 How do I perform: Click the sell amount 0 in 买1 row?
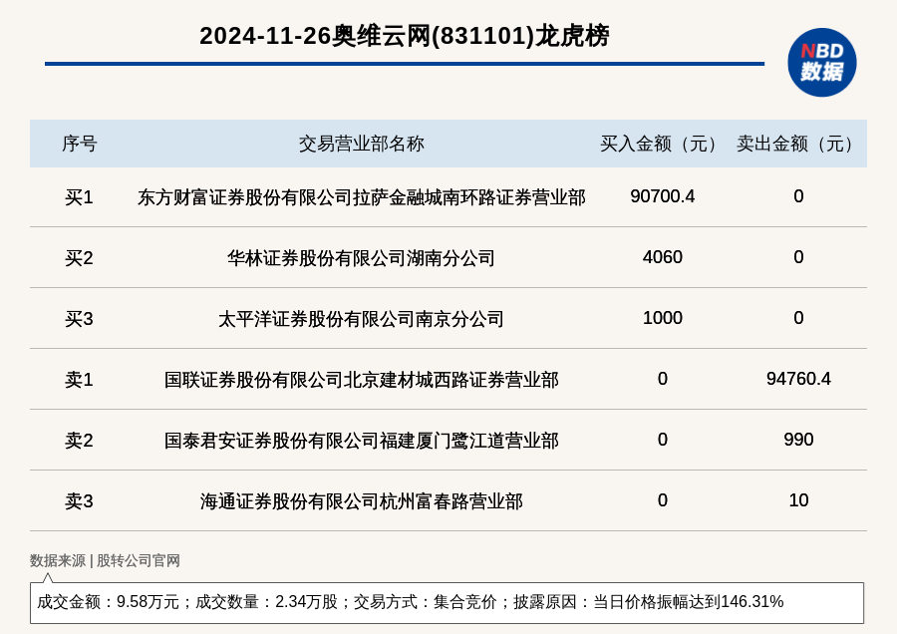[798, 196]
